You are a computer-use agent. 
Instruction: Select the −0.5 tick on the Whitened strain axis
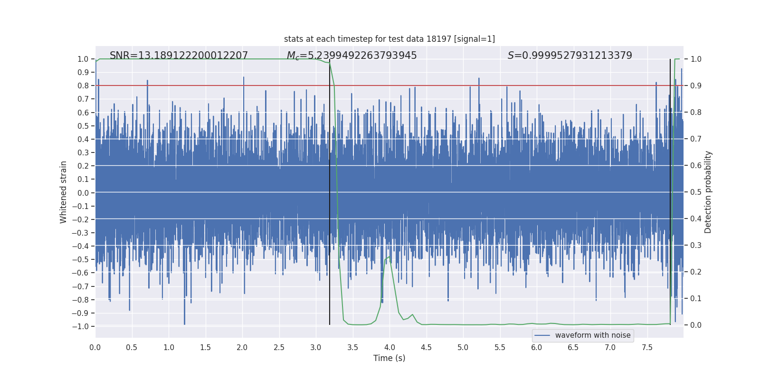(80, 259)
